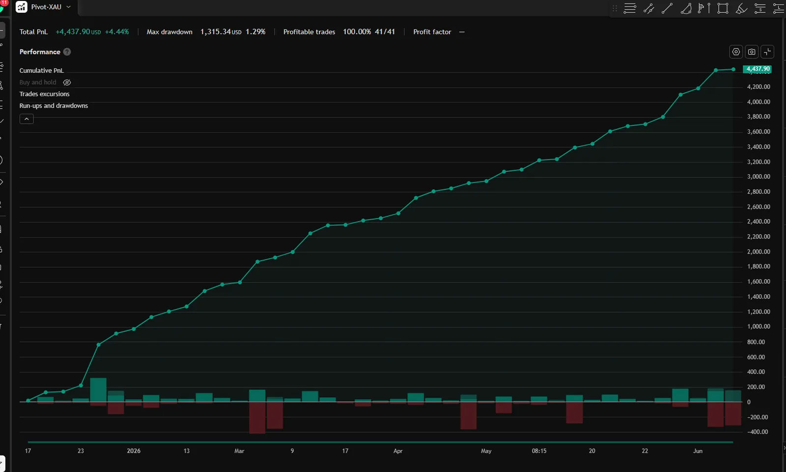Click the green 4,437.90 price axis label
Screen dimensions: 786x472
point(758,69)
